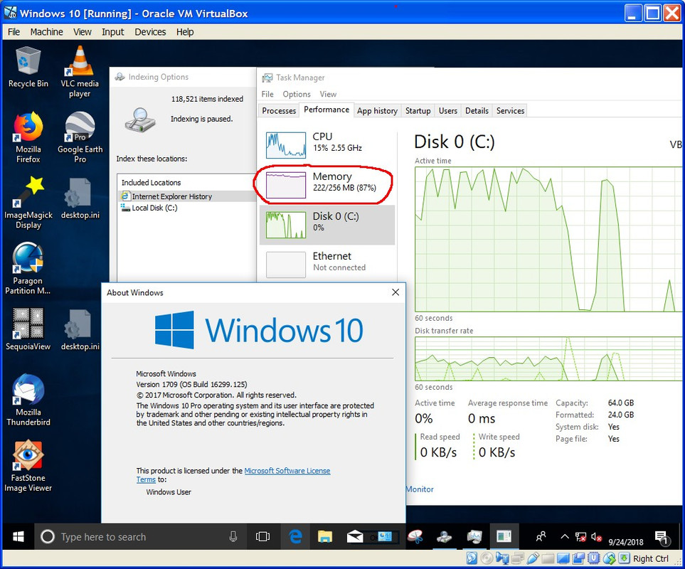The width and height of the screenshot is (685, 569).
Task: Select the Mozilla Firefox desktop shortcut
Action: (x=28, y=138)
